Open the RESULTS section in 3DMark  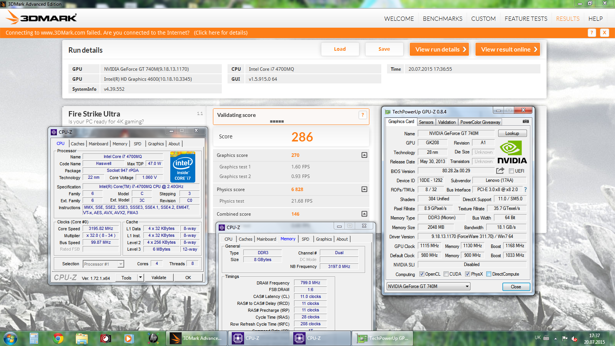point(568,18)
